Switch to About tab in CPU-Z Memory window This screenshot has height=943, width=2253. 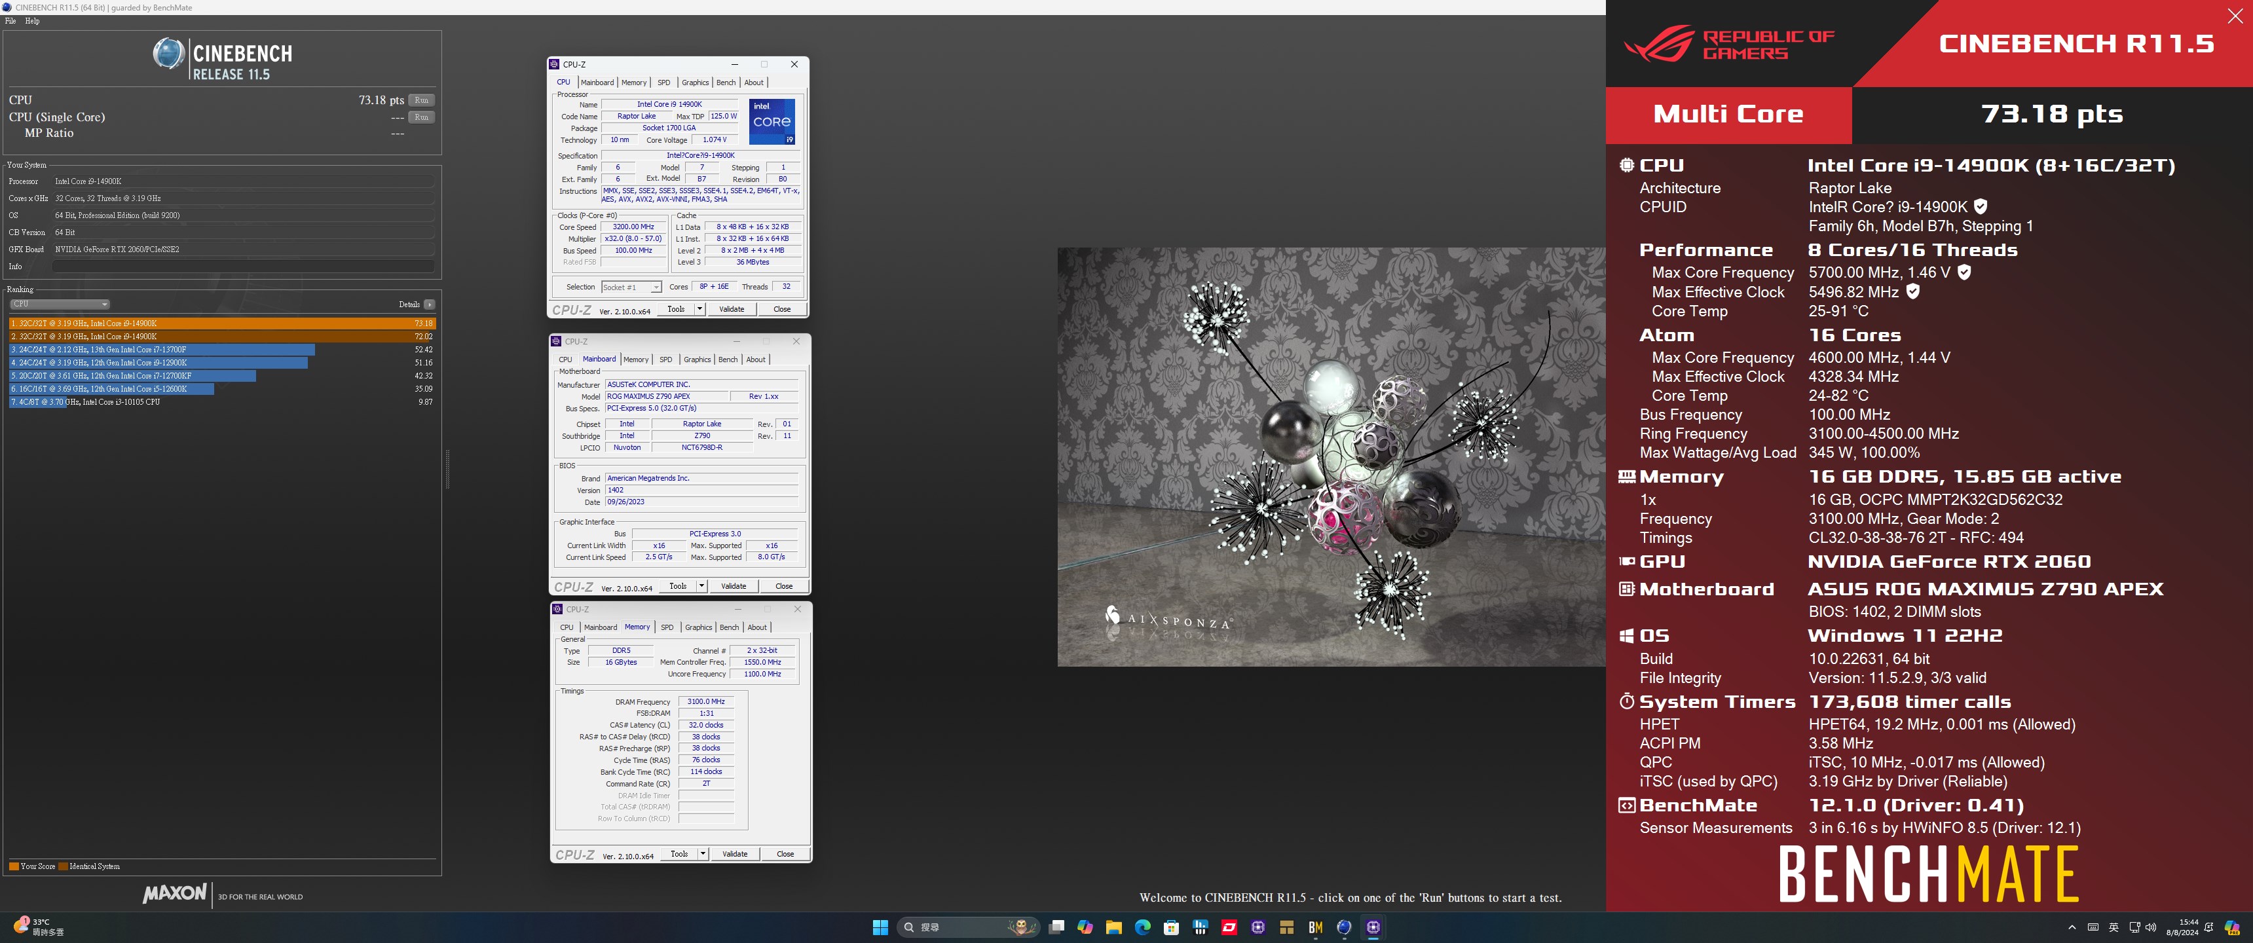[x=757, y=627]
